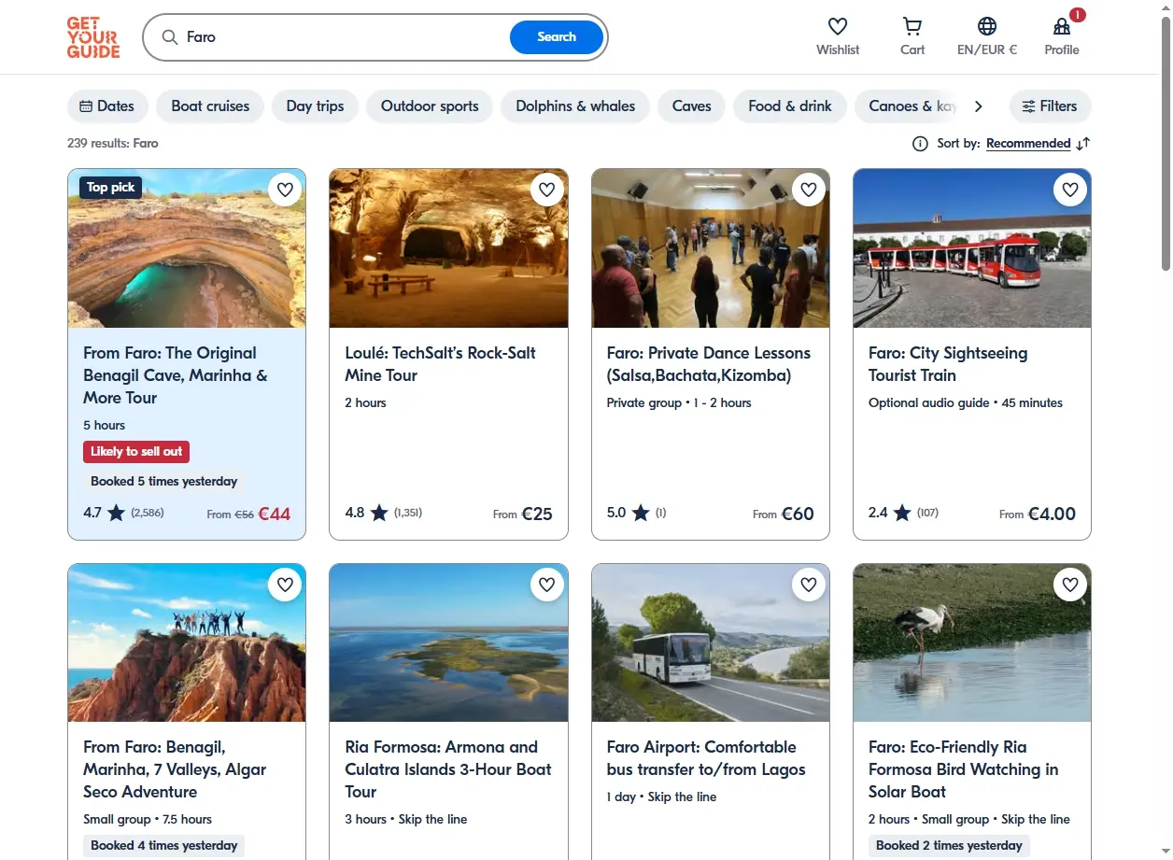
Task: Click the GetYourGuide logo
Action: click(x=93, y=37)
